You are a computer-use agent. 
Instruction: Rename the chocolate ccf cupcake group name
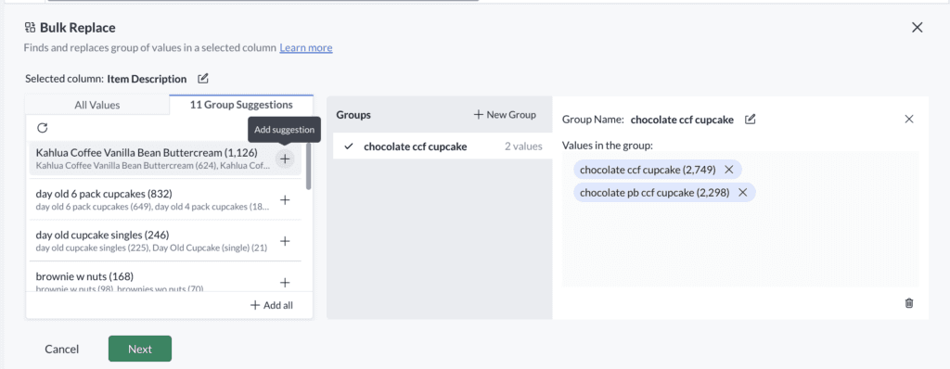coord(750,120)
